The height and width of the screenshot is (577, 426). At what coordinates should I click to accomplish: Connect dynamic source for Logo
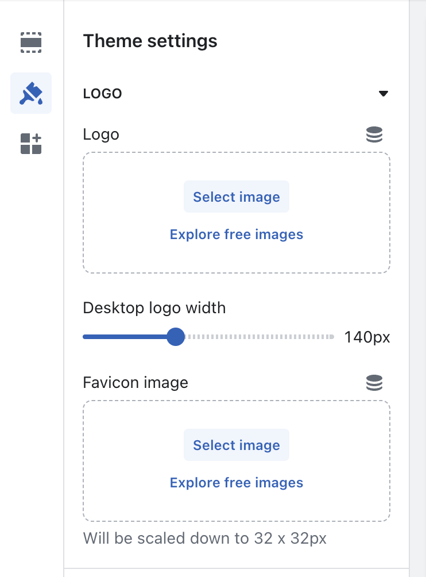click(374, 134)
